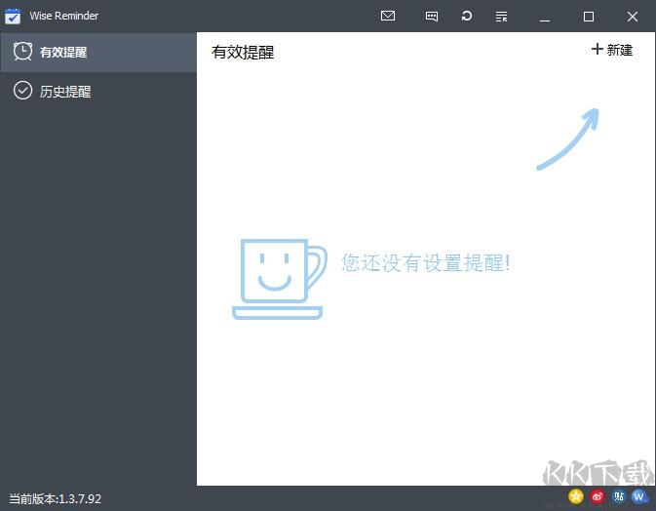This screenshot has width=656, height=511.
Task: Click the Wise Reminder app logo
Action: click(14, 17)
